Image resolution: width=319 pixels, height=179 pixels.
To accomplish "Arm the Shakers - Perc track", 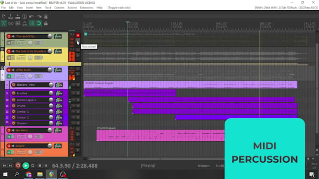I will (x=14, y=85).
